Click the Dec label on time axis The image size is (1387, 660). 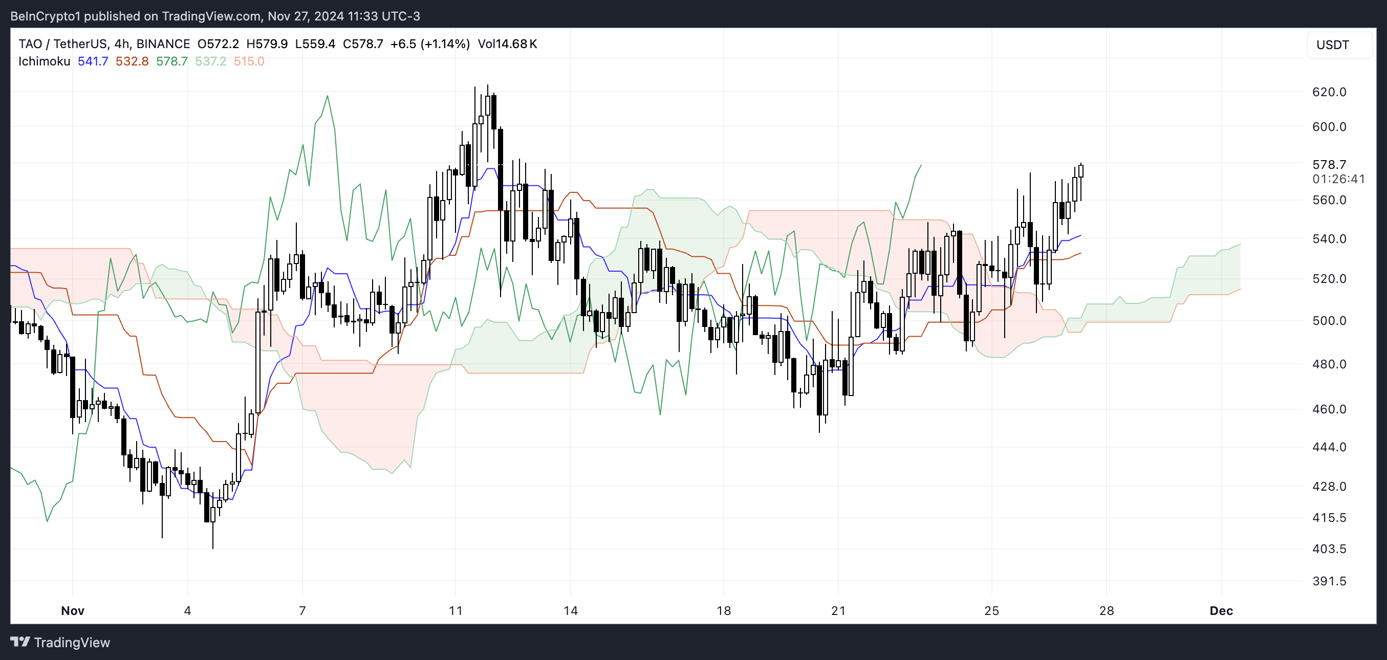pyautogui.click(x=1221, y=610)
